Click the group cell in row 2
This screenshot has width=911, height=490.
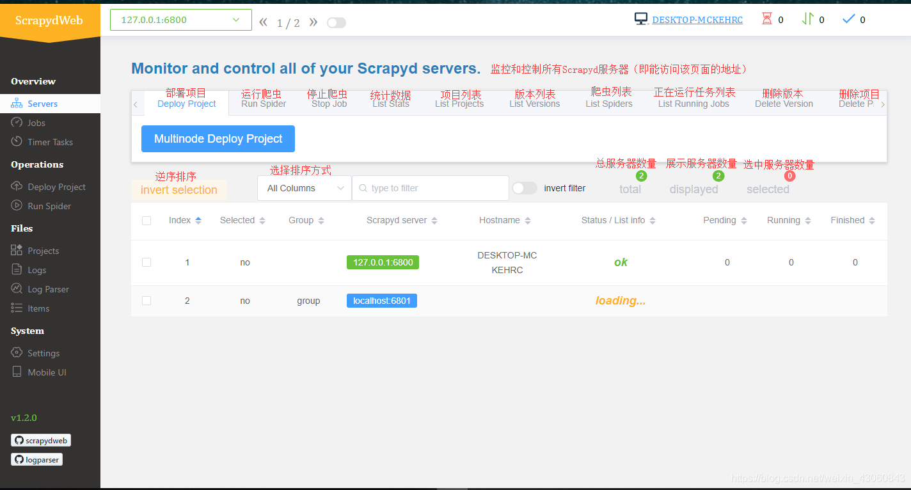308,301
